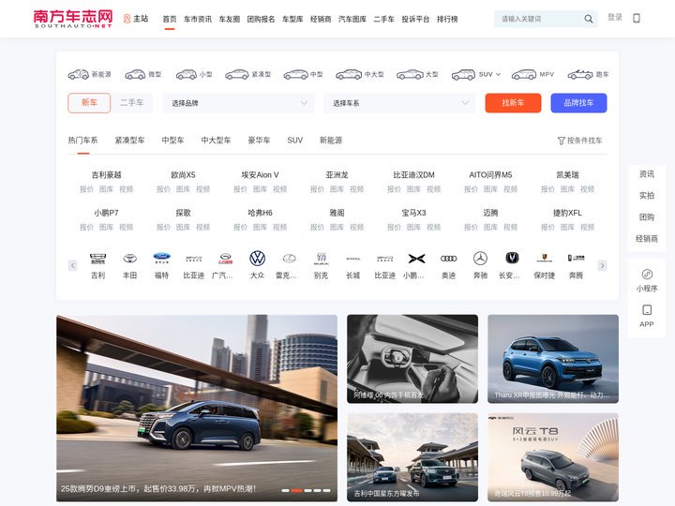675x506 pixels.
Task: Go to next brands with right arrow
Action: (602, 265)
